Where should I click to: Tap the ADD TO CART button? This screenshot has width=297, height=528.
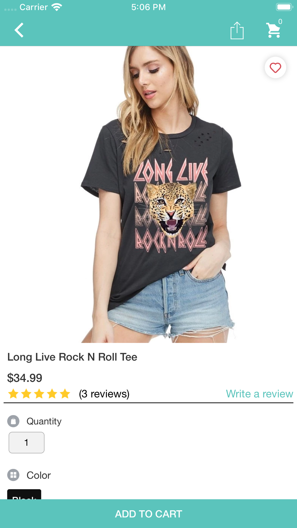click(x=148, y=514)
